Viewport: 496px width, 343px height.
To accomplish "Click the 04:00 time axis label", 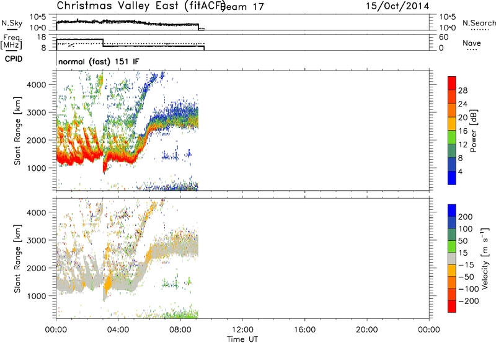I will (x=118, y=330).
